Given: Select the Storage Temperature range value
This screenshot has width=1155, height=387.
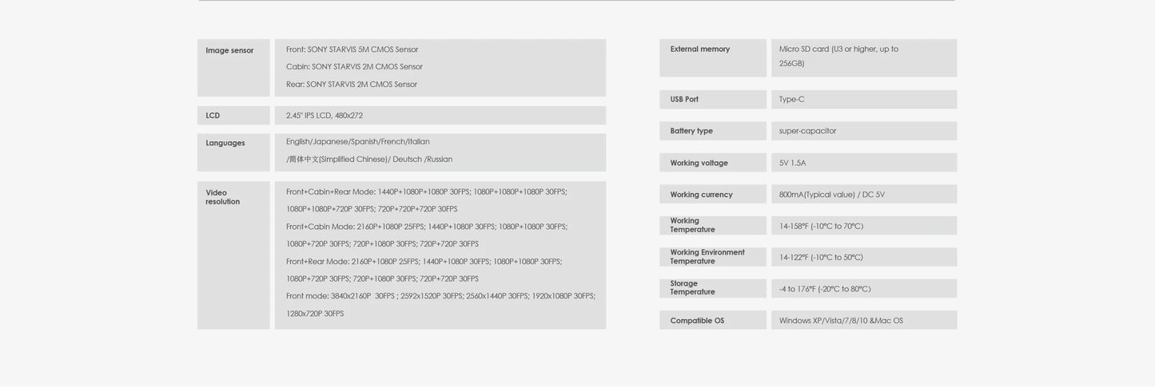Looking at the screenshot, I should click(x=825, y=289).
